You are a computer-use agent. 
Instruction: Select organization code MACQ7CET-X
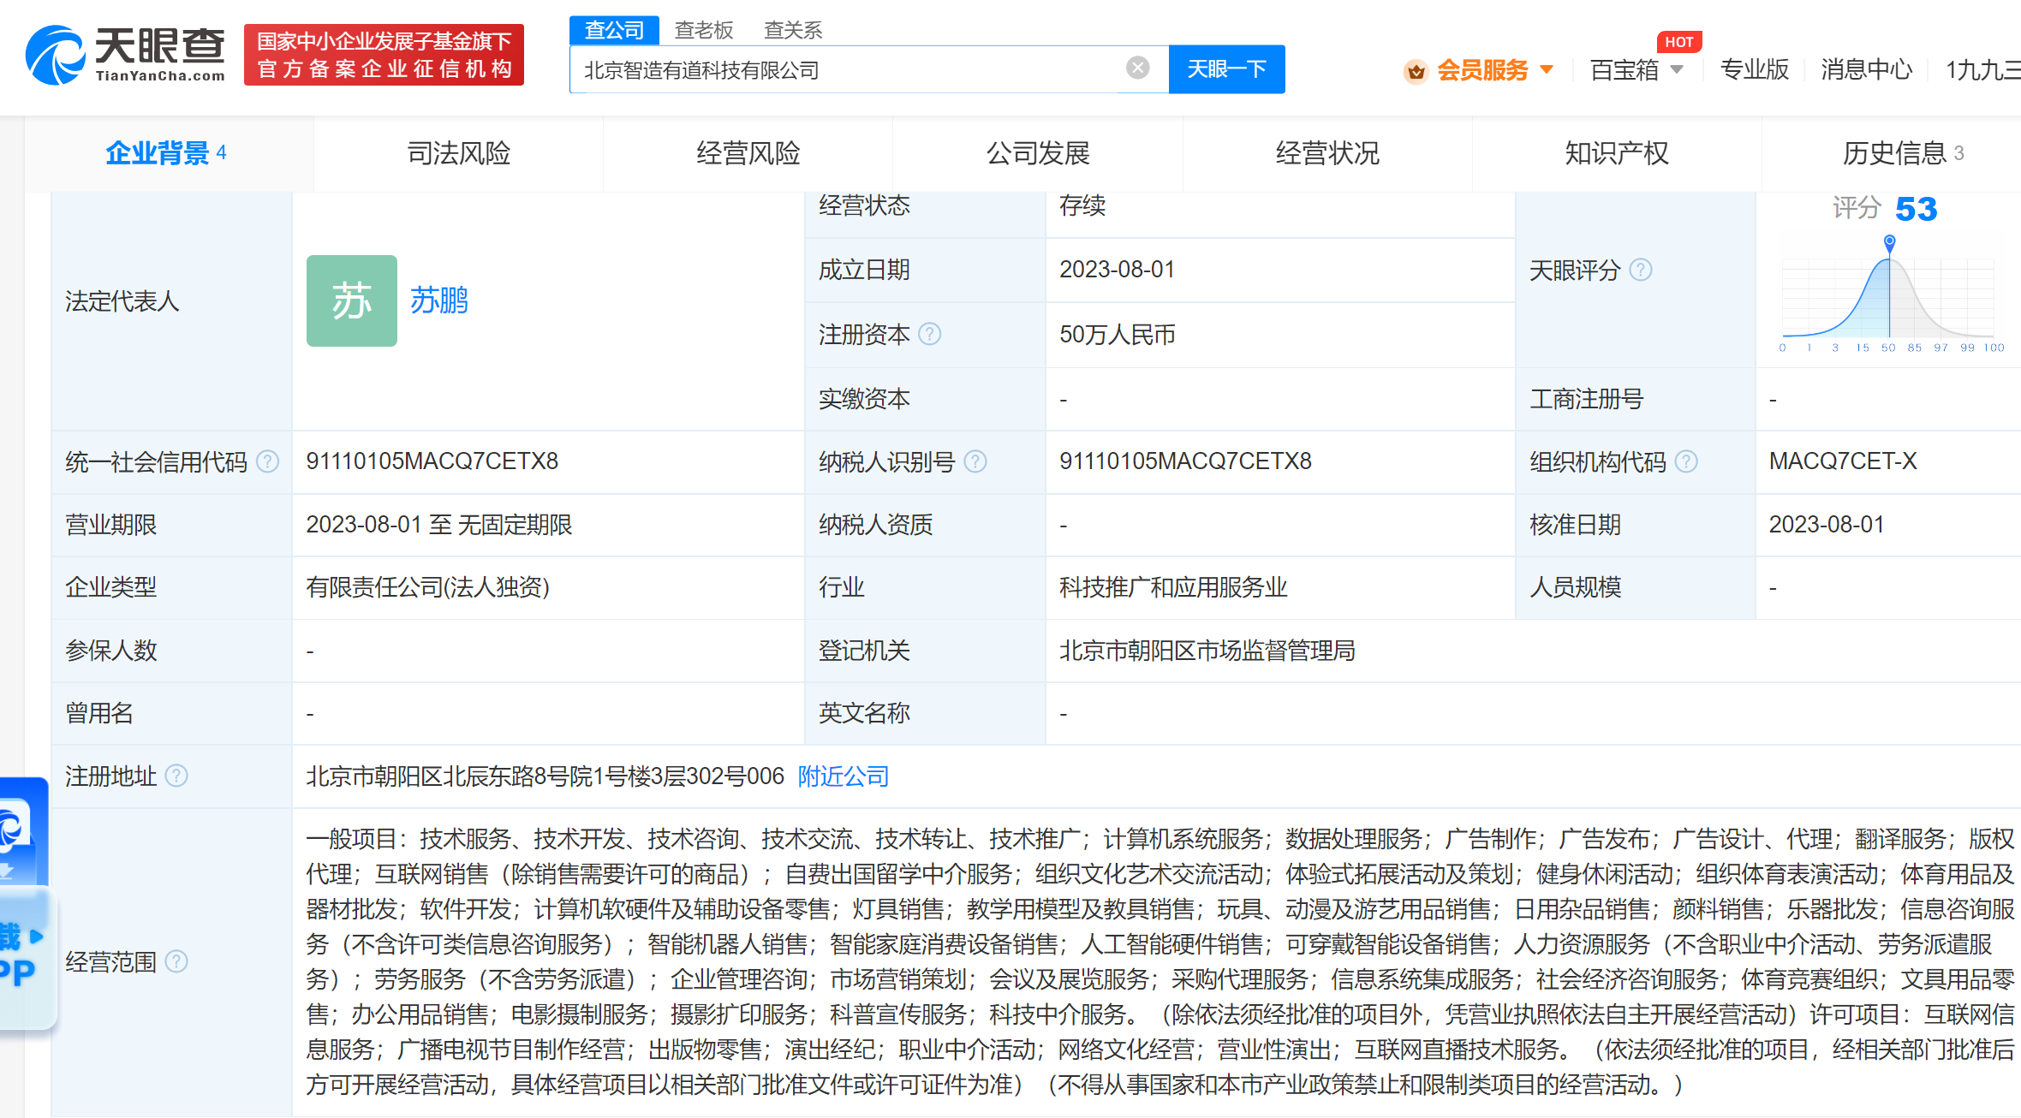tap(1843, 461)
